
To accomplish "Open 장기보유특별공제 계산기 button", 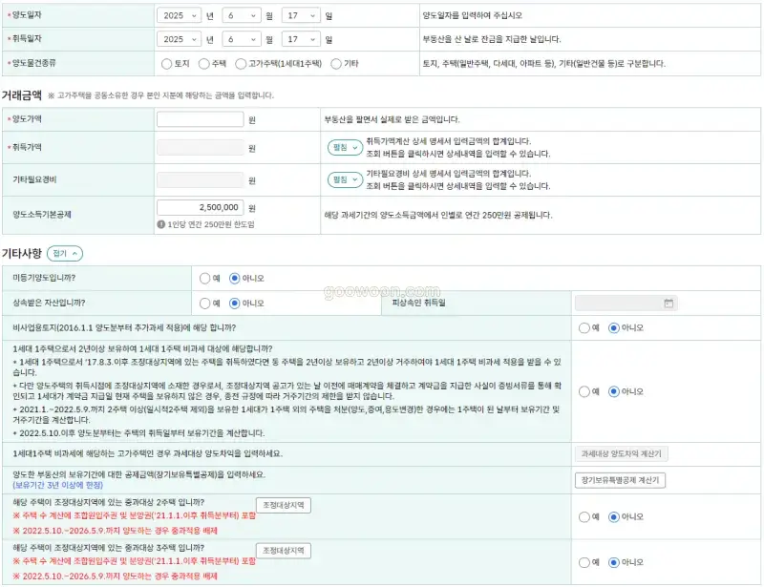I will (620, 480).
